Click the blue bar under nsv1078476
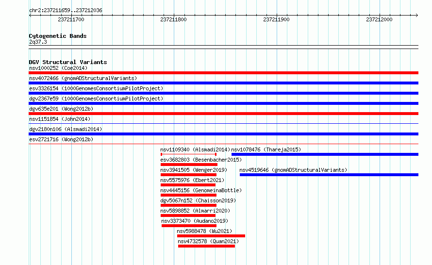This screenshot has height=265, width=432. click(x=325, y=154)
